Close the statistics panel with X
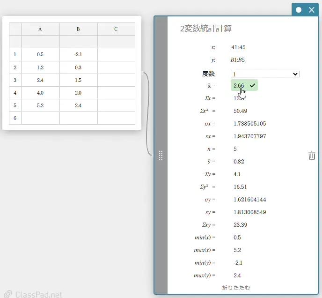Viewport: 322px width, 298px height. 311,10
